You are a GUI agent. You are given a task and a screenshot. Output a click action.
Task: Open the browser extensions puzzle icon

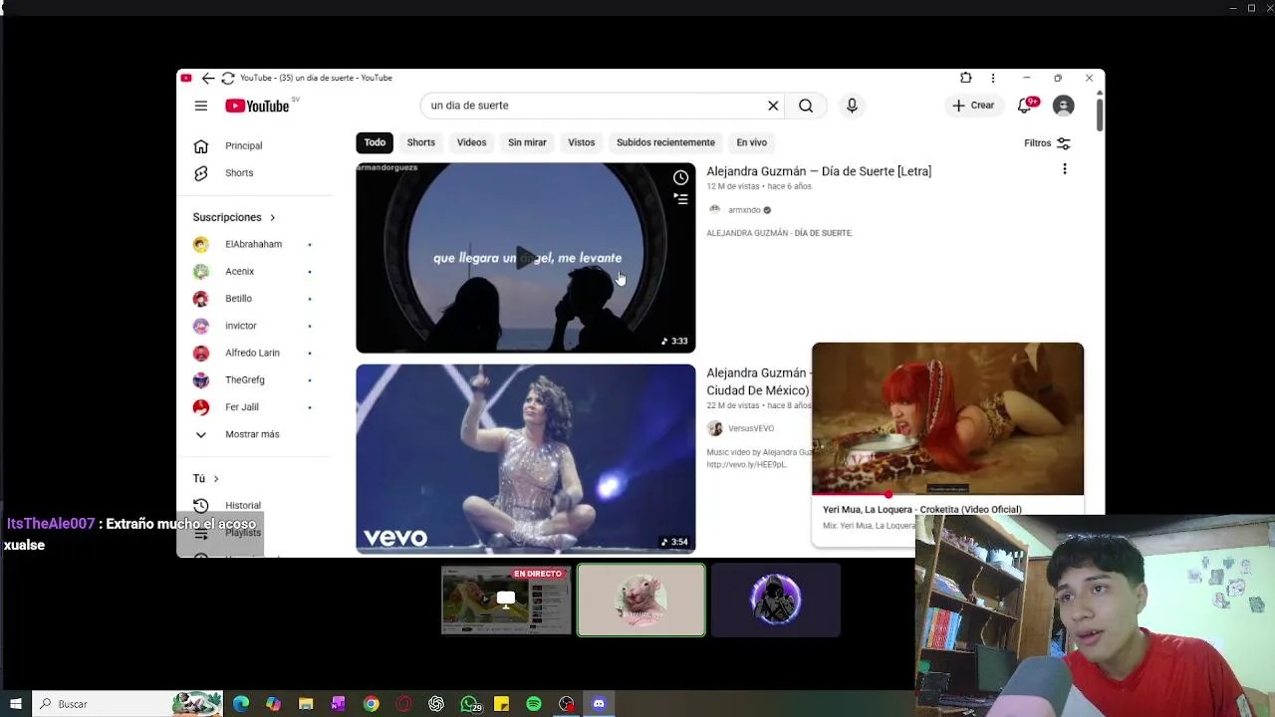click(965, 78)
